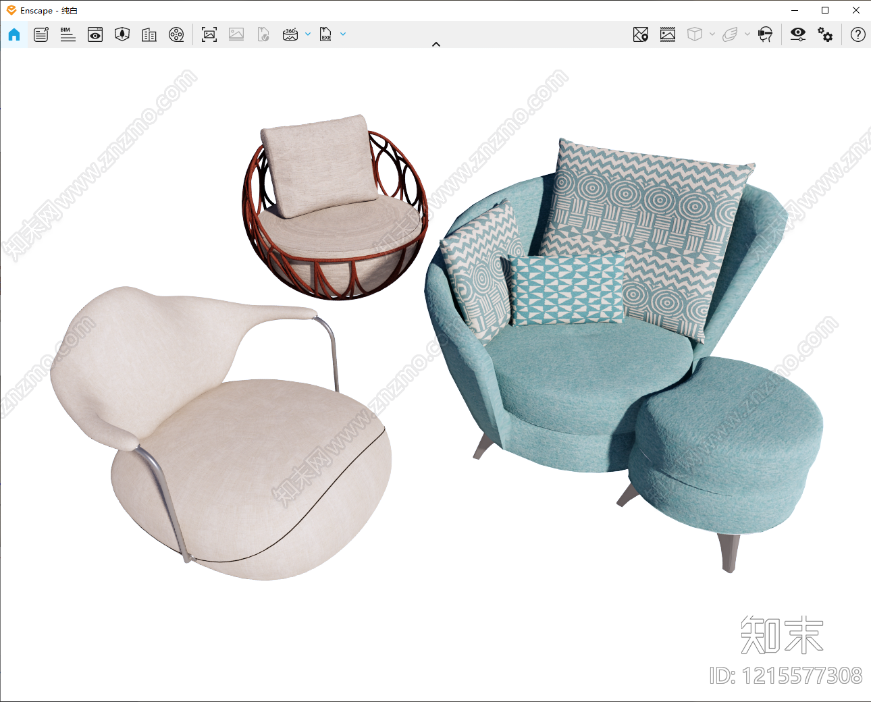871x702 pixels.
Task: Expand the 360 panorama dropdown arrow
Action: point(308,34)
